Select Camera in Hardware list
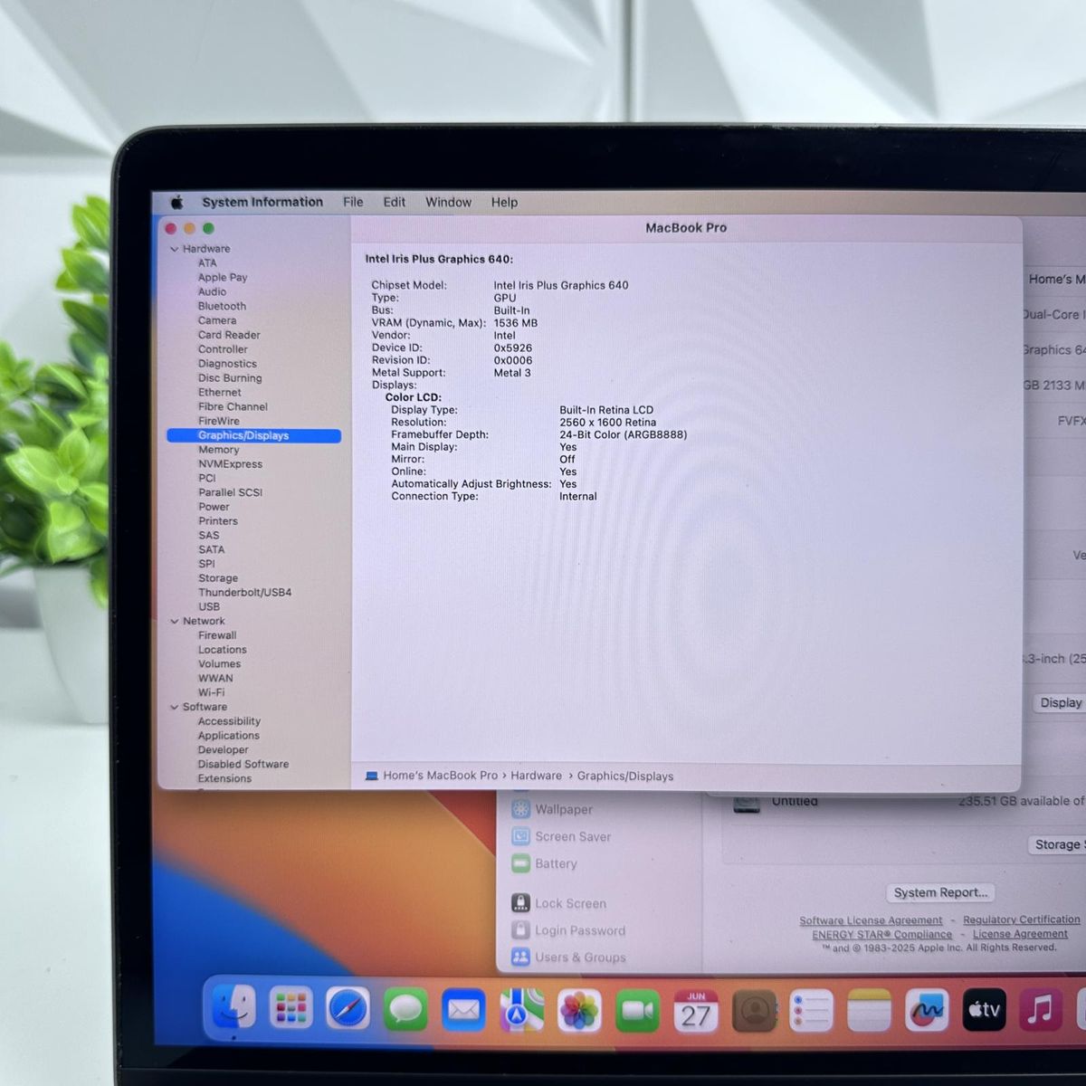 click(x=217, y=320)
